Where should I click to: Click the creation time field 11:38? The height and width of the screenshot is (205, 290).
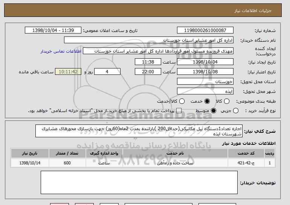click(148, 62)
